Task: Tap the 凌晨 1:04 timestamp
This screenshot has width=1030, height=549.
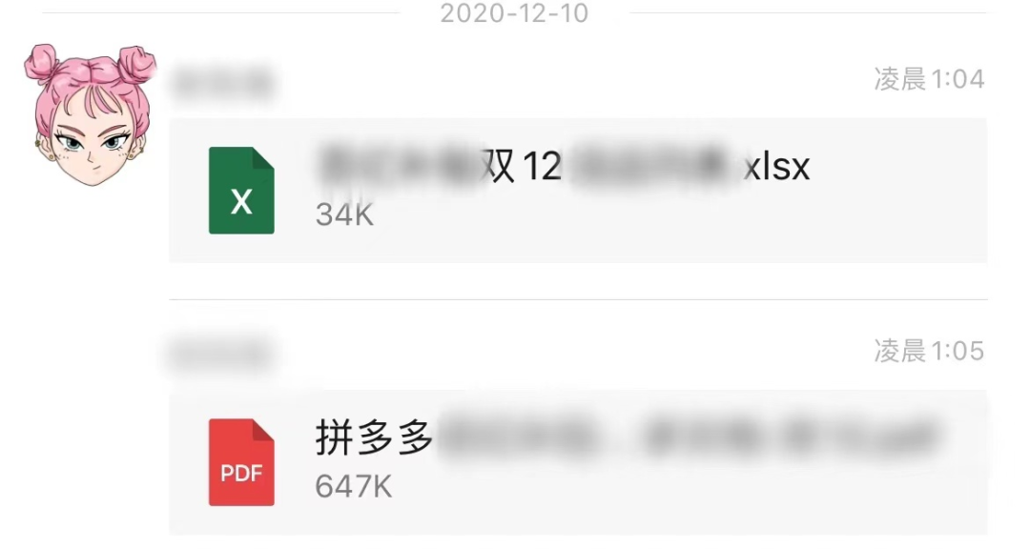Action: click(929, 79)
